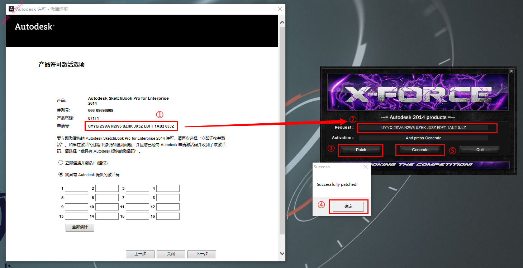
Task: Click activation code field 1
Action: click(x=76, y=188)
